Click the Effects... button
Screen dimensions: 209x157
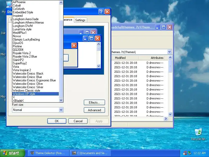[x=94, y=103]
